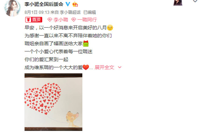The image size is (201, 134).
Task: Click the small avatar in top-right corner
Action: (x=178, y=3)
